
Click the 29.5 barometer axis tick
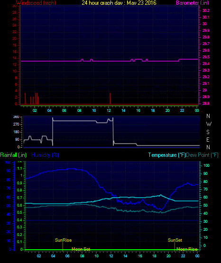click(x=206, y=57)
